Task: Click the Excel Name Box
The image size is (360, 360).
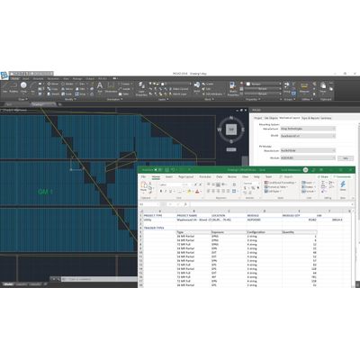Action: tap(148, 204)
